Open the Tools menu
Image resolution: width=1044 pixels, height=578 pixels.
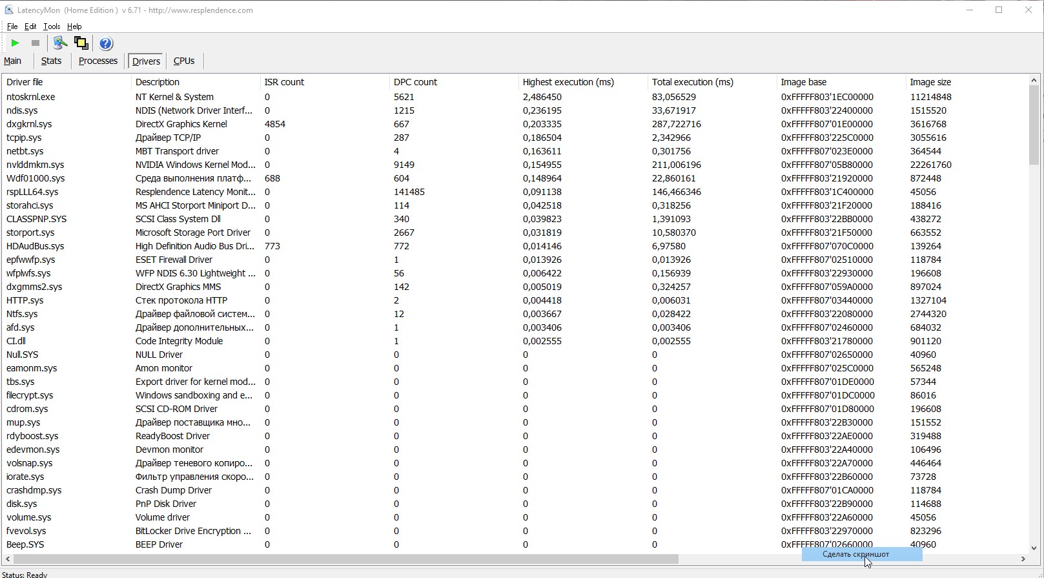coord(52,26)
